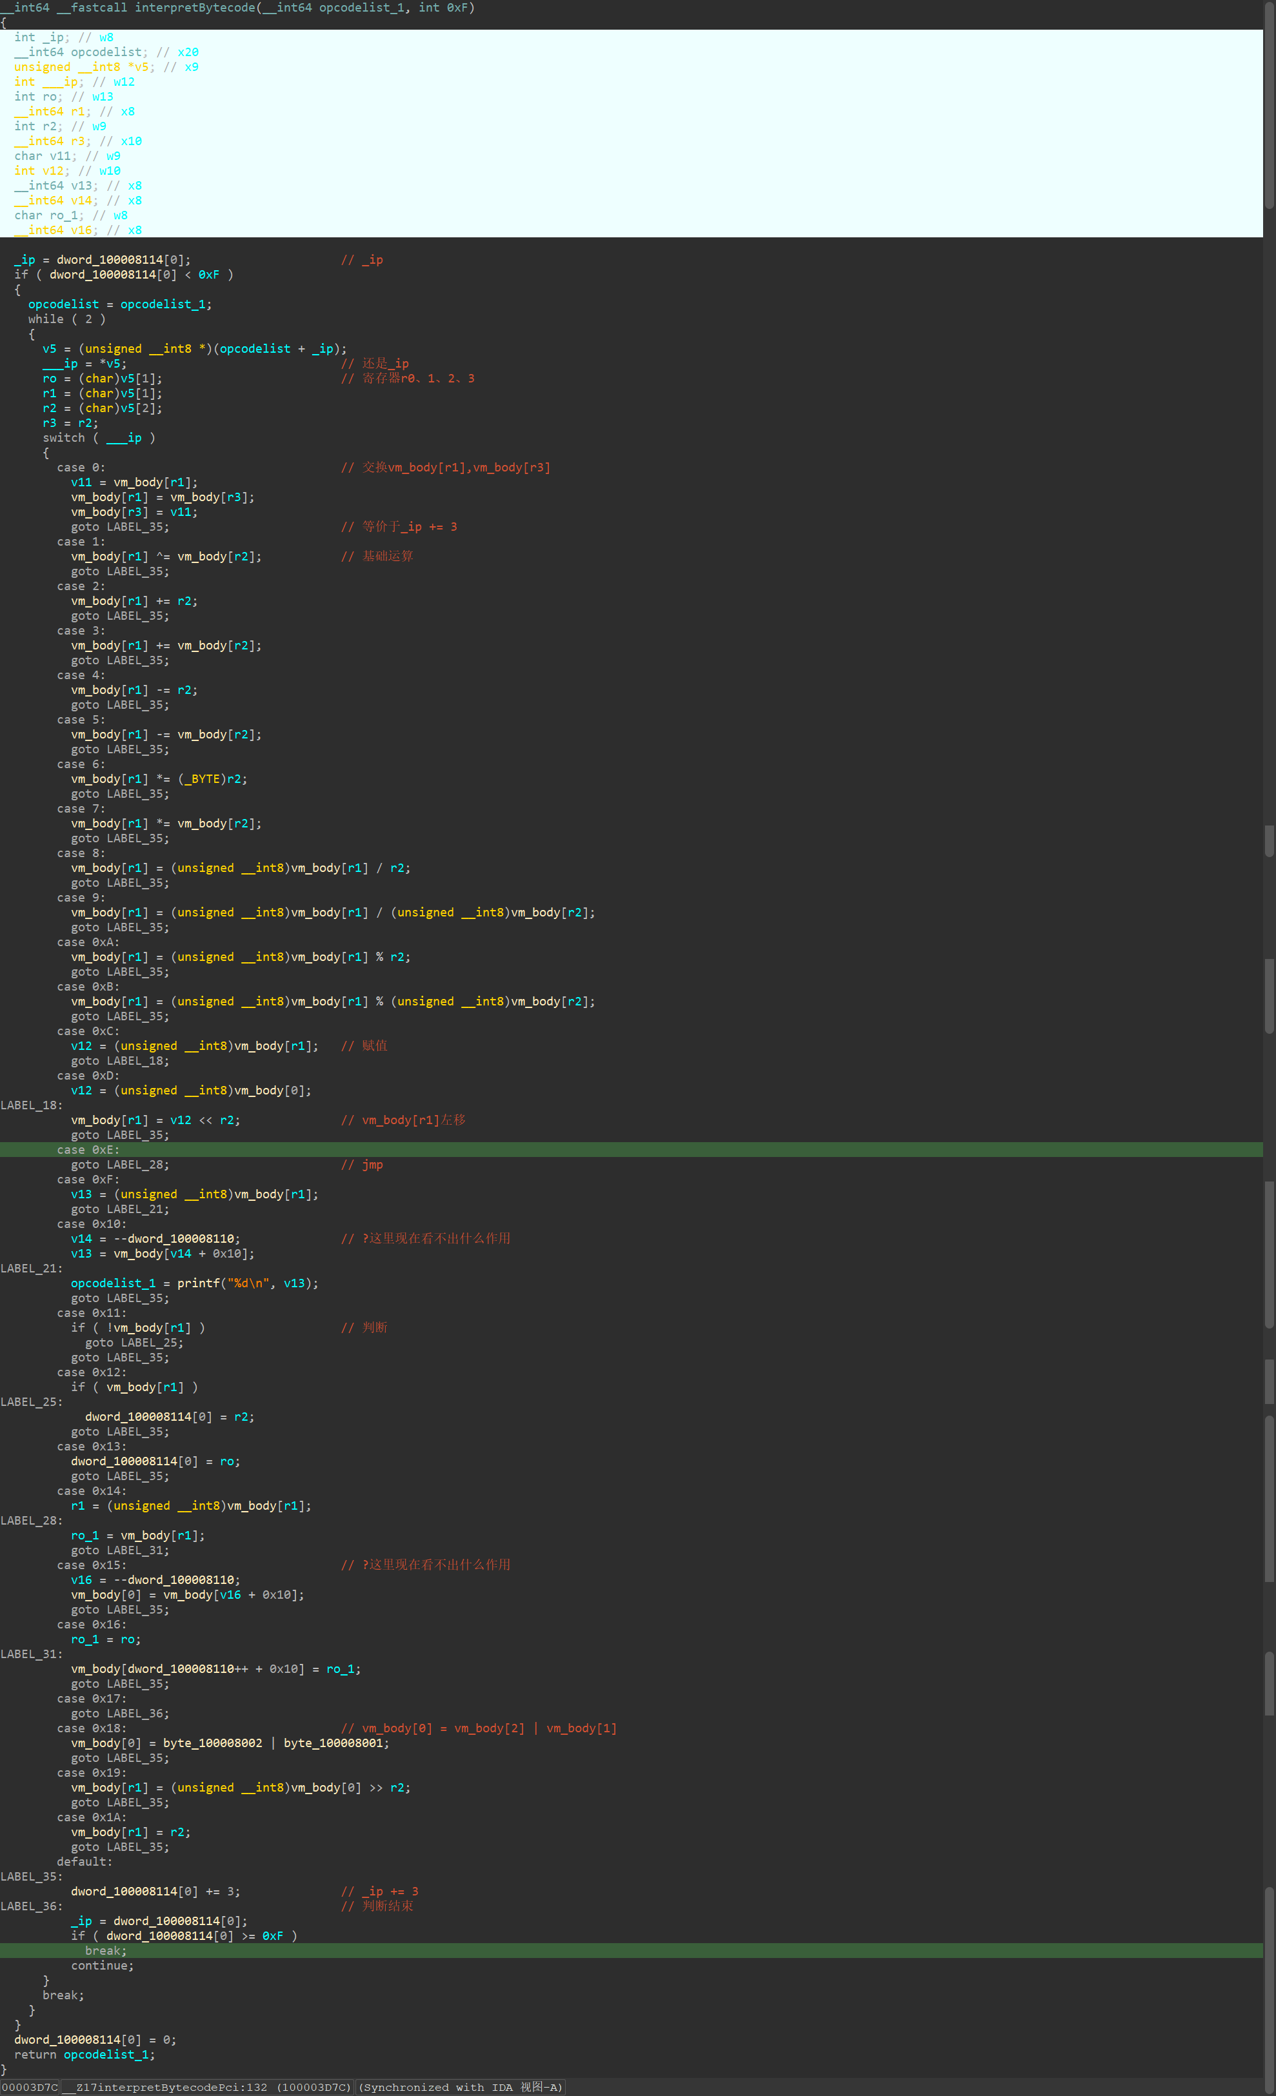Click 'goto LABEL_28;' under case 0xE
The image size is (1276, 2096).
[x=120, y=1165]
